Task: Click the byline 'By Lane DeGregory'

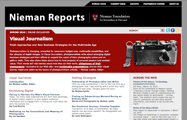Action: [82, 116]
